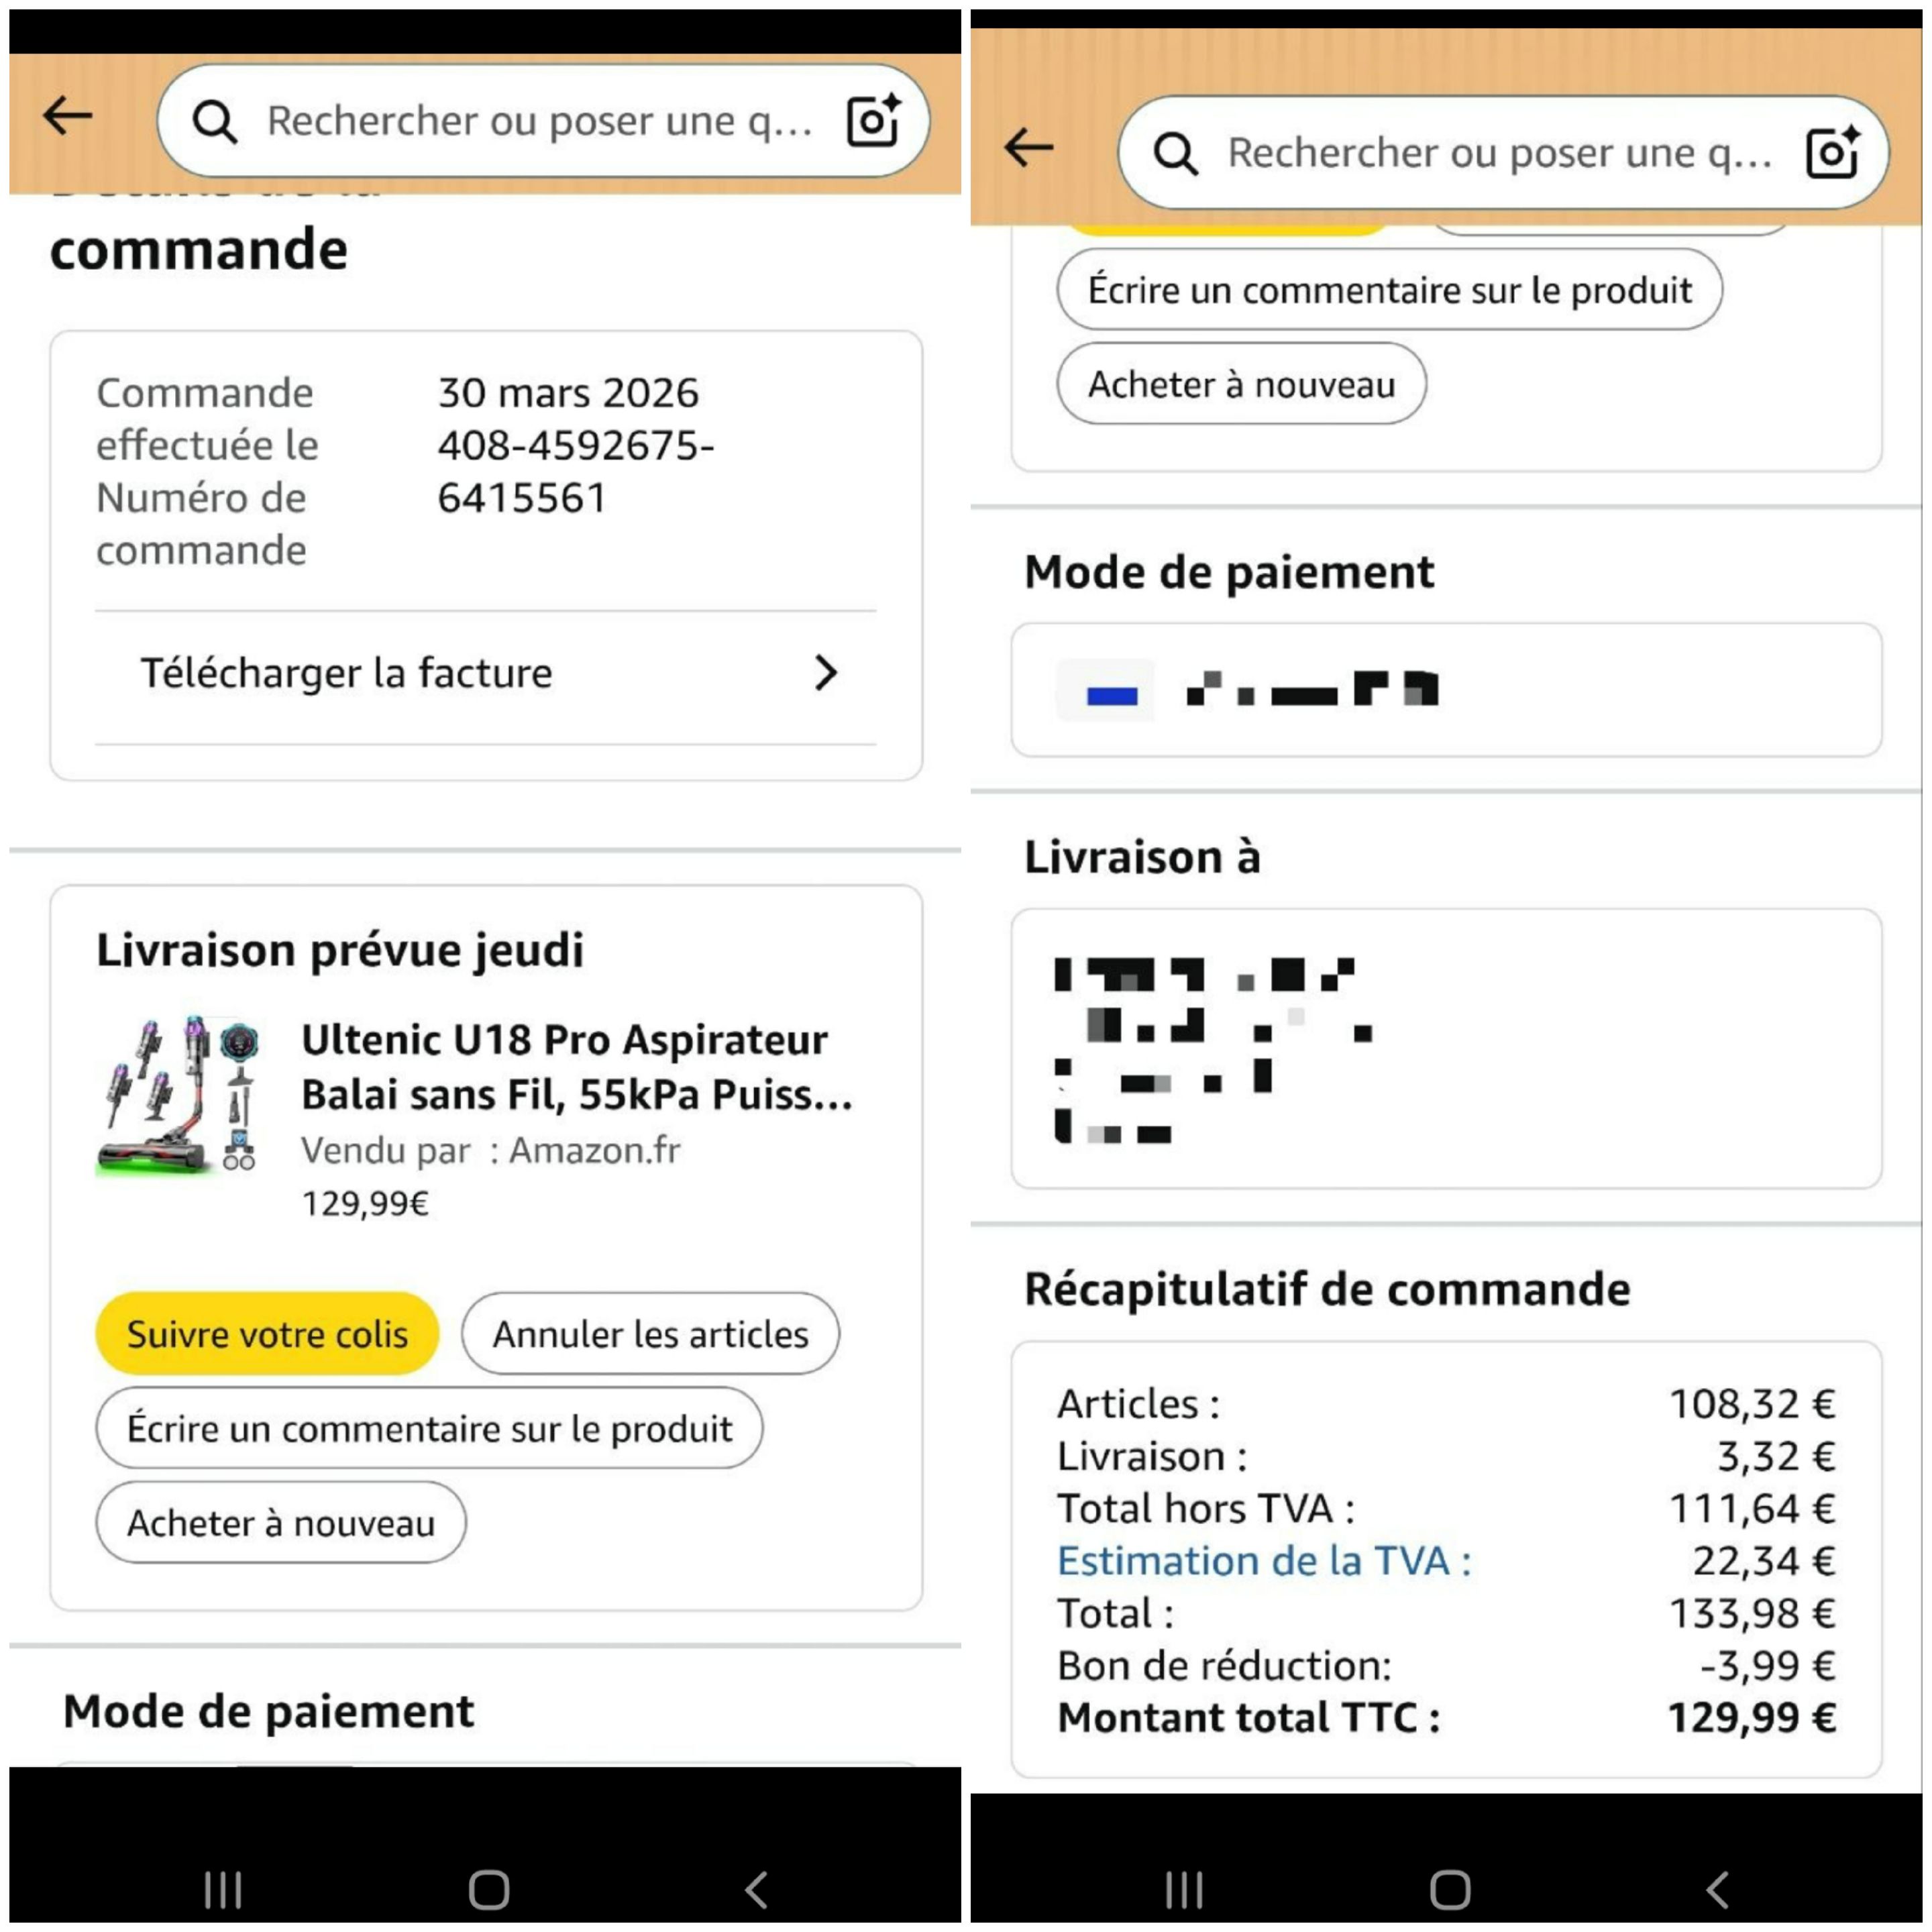The height and width of the screenshot is (1932, 1932).
Task: Open camera search in left search bar
Action: coord(873,121)
